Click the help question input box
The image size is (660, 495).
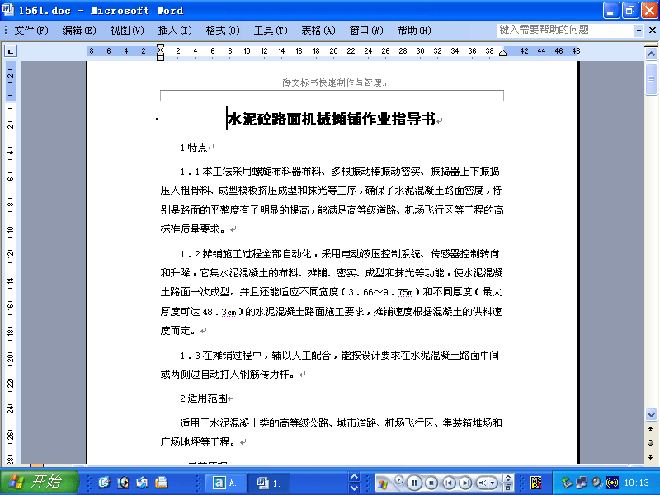coord(565,31)
